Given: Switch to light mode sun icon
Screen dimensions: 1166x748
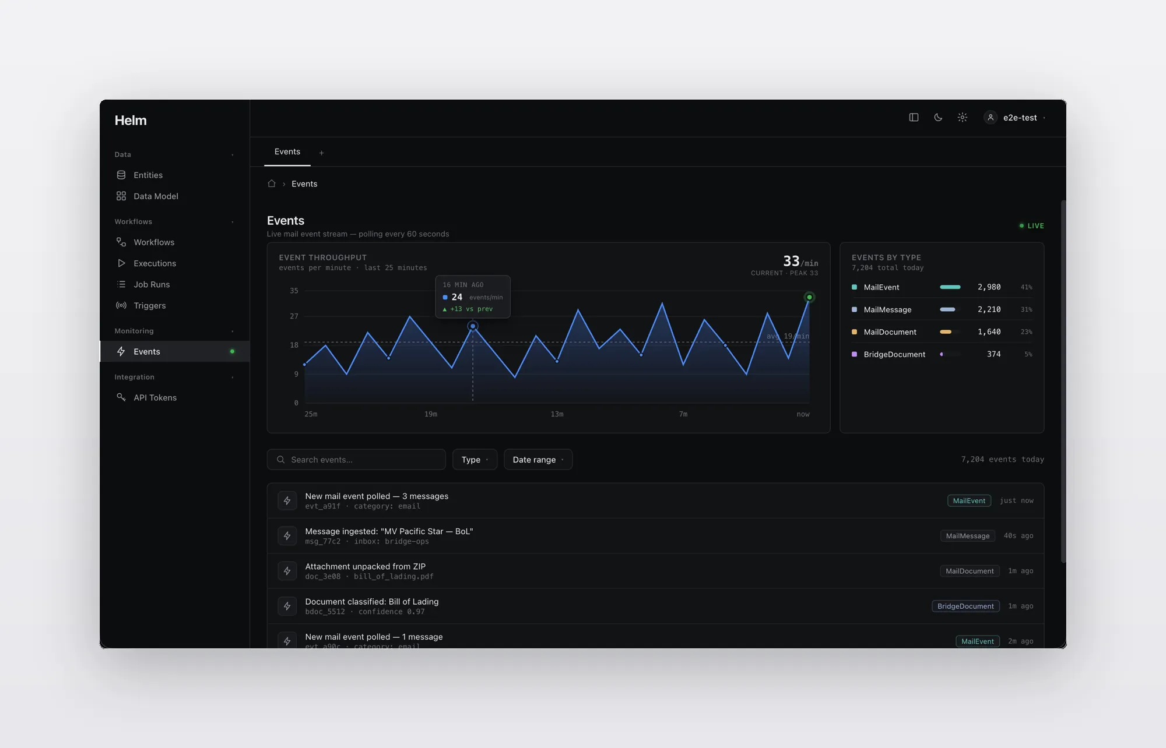Looking at the screenshot, I should coord(963,117).
